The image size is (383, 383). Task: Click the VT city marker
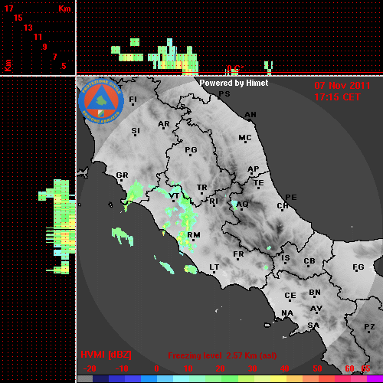tap(174, 197)
